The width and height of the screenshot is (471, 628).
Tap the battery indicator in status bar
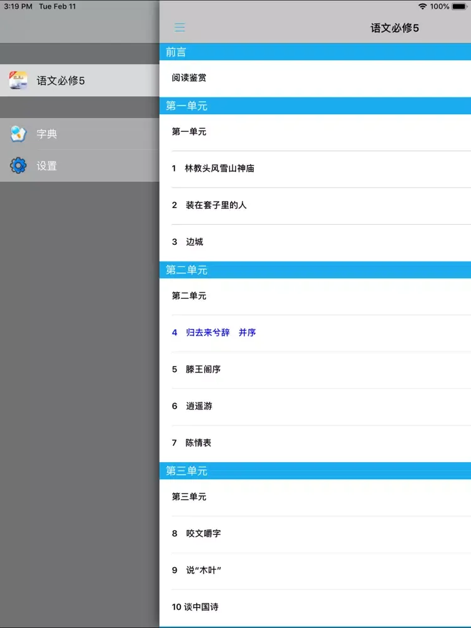point(460,6)
